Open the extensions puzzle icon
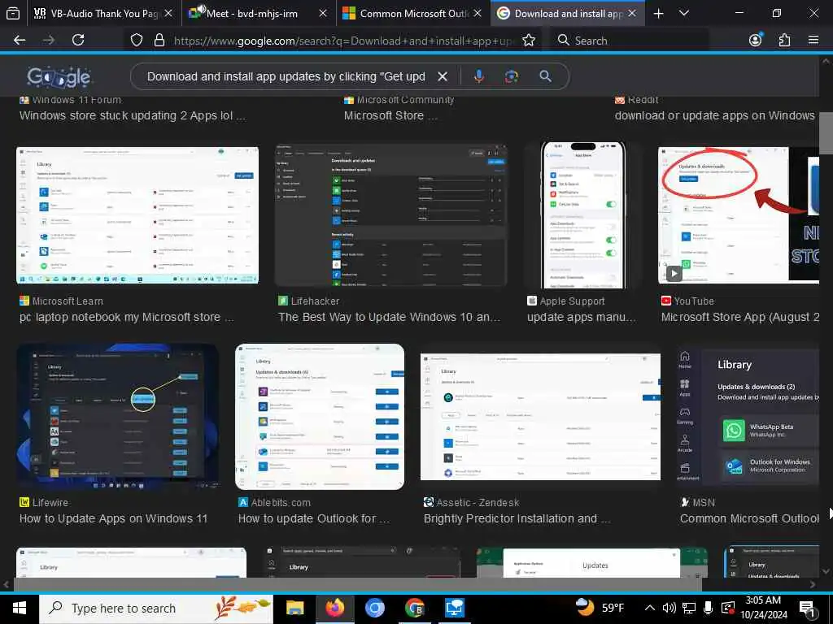Screen dimensions: 833x624 [x=784, y=40]
